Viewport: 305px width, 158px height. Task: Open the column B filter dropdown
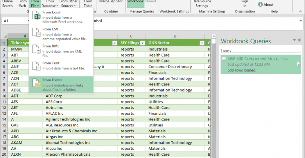click(115, 43)
